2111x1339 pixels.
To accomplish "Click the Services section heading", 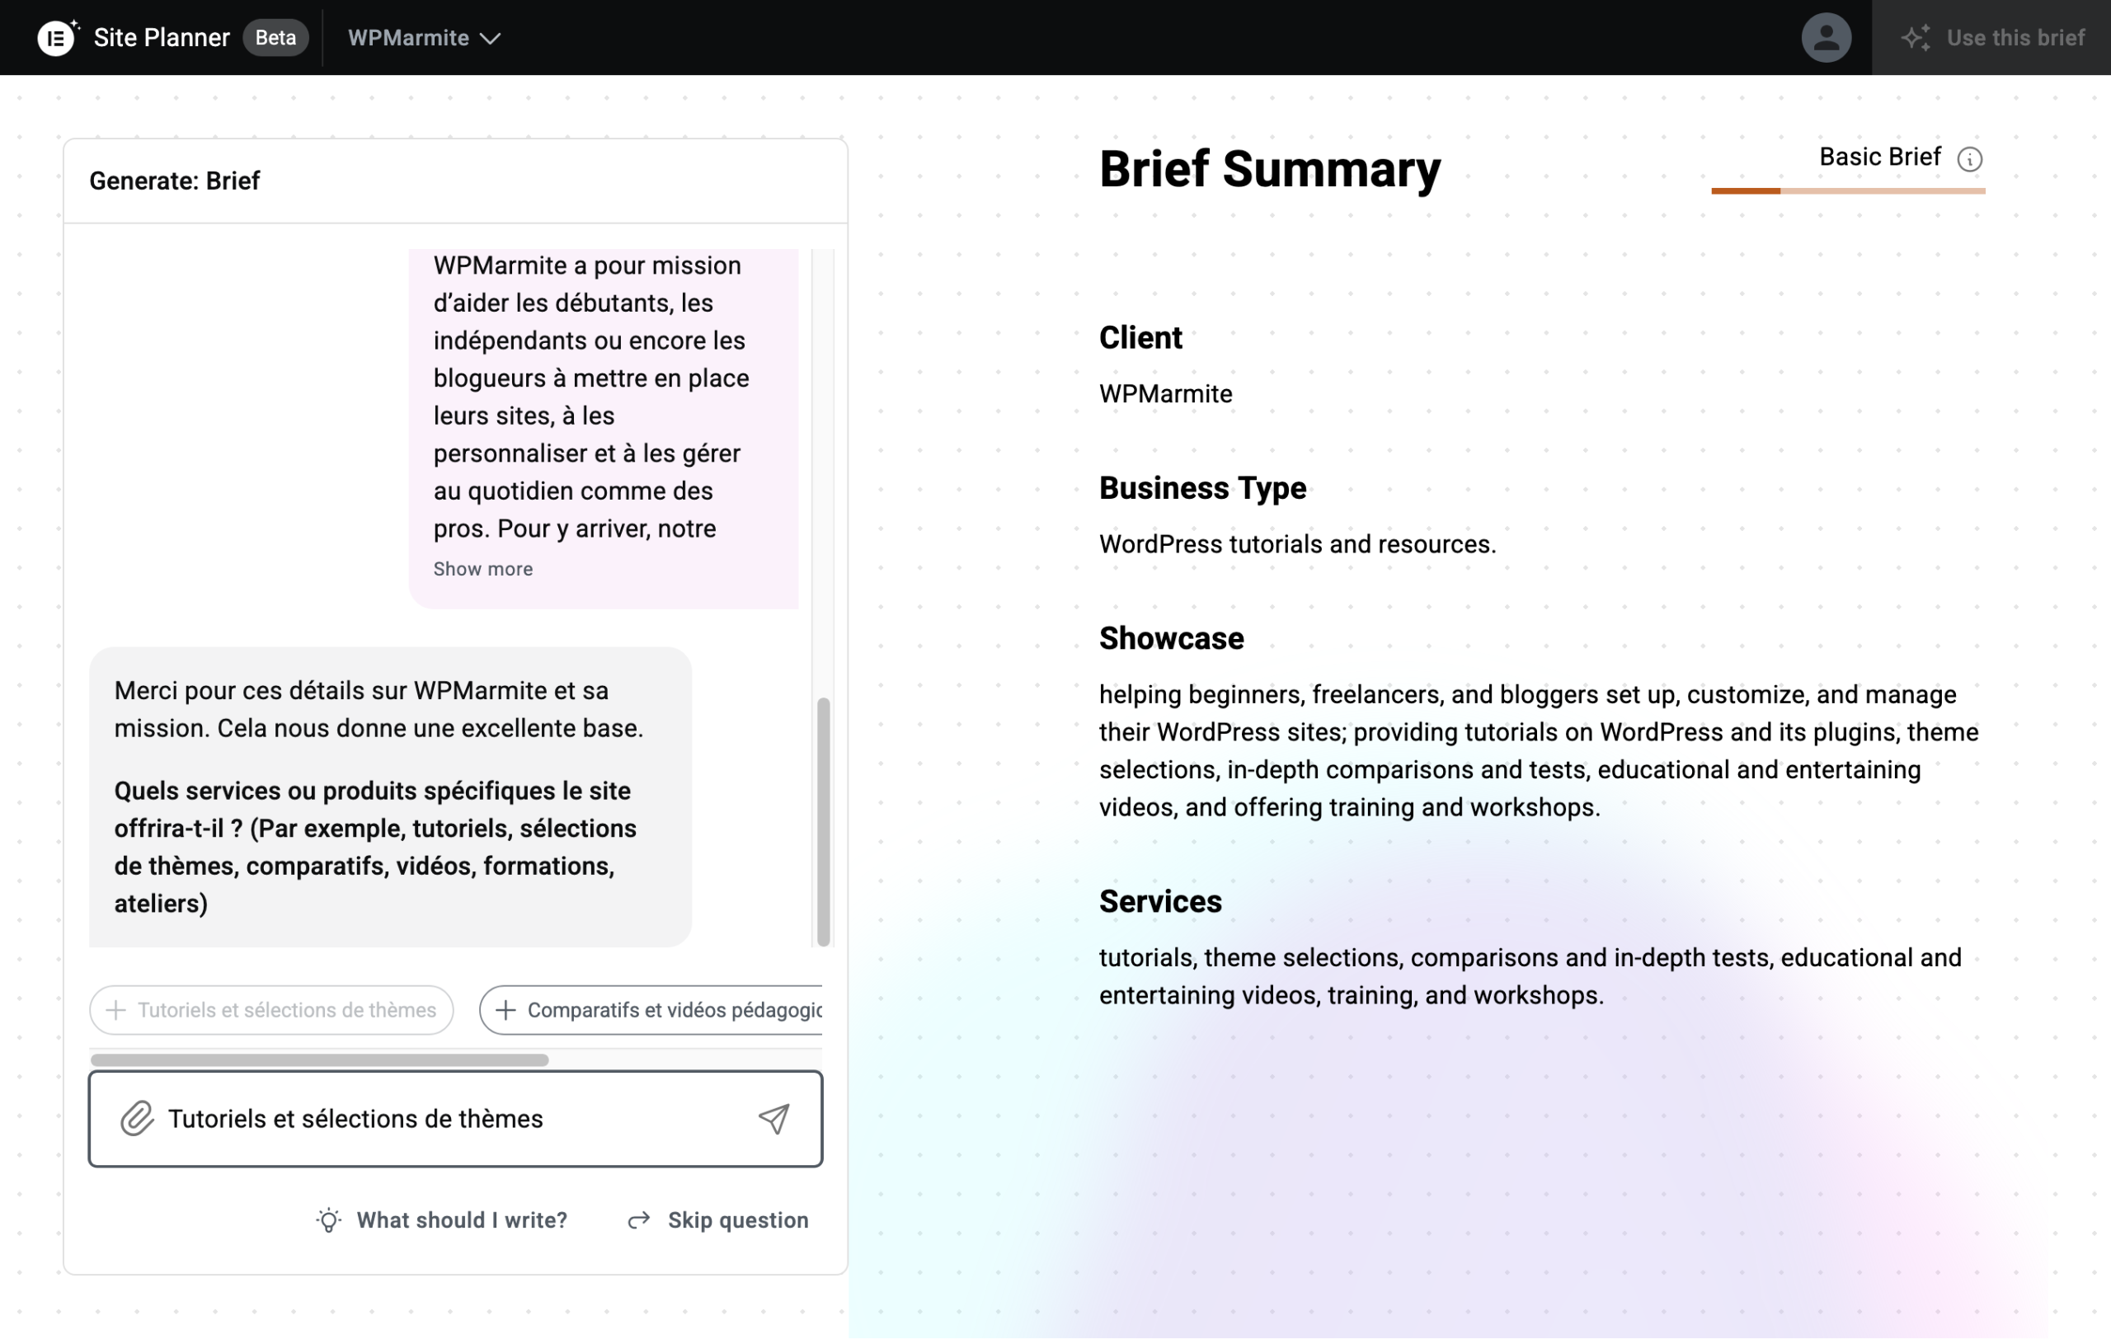I will [1161, 902].
